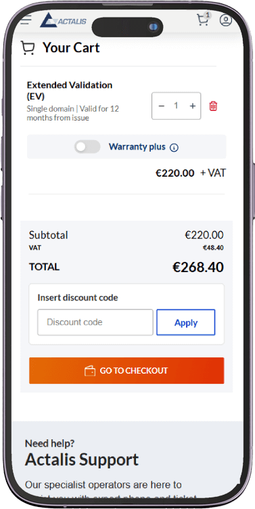
Task: Open the cart icon in header
Action: click(203, 20)
